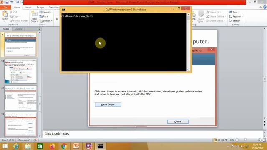Switch to Slide Sorter view

pos(219,140)
